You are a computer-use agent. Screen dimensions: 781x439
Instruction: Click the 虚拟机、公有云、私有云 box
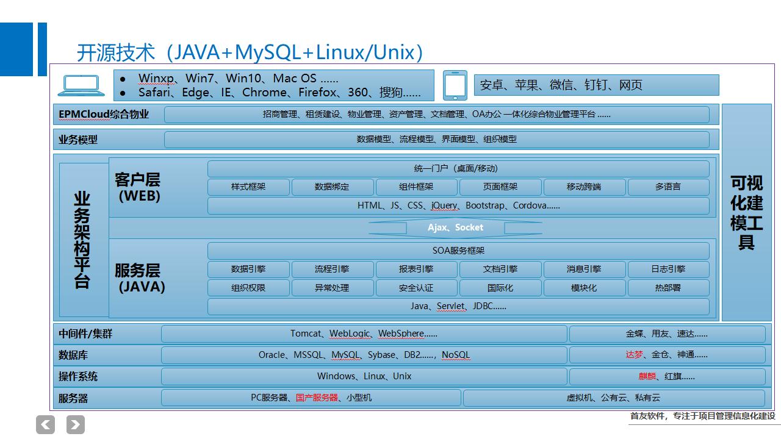click(614, 398)
